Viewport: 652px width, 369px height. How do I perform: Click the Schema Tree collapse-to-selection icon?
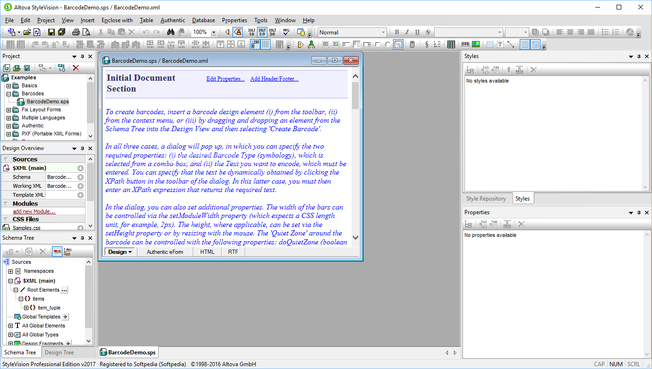68,252
